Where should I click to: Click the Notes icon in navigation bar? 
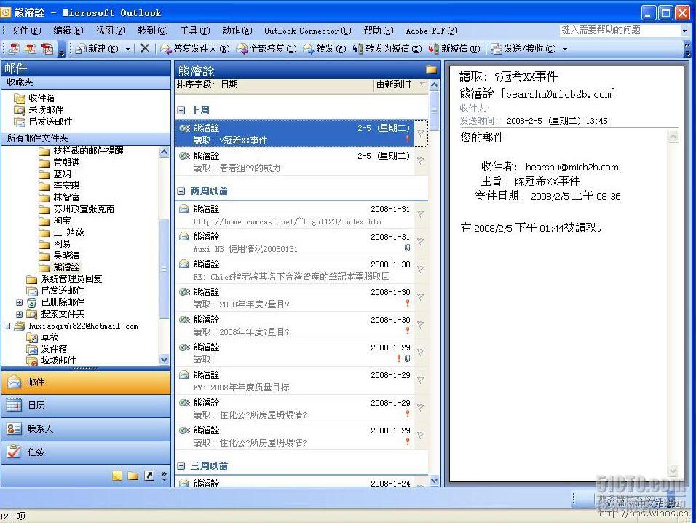tap(116, 476)
